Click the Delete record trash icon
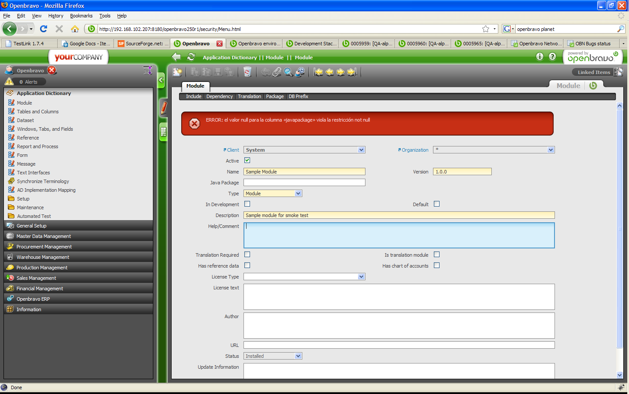Screen dimensions: 629x394 pos(247,72)
